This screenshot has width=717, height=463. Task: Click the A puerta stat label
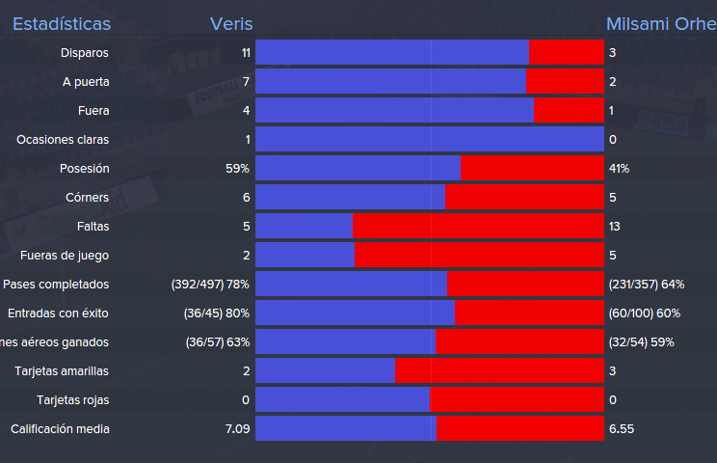[x=86, y=82]
